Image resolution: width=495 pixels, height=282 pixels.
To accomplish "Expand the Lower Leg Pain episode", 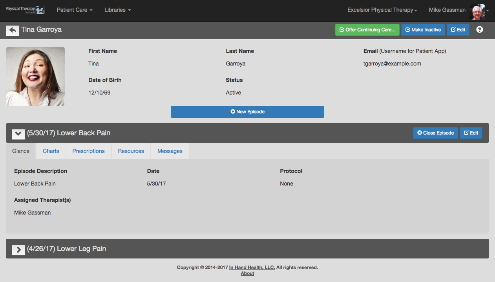I will pyautogui.click(x=18, y=249).
